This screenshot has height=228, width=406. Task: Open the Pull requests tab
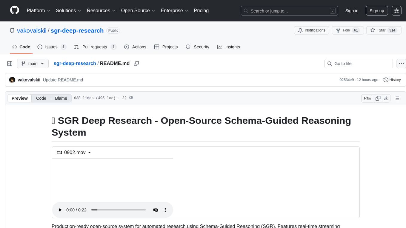click(95, 47)
